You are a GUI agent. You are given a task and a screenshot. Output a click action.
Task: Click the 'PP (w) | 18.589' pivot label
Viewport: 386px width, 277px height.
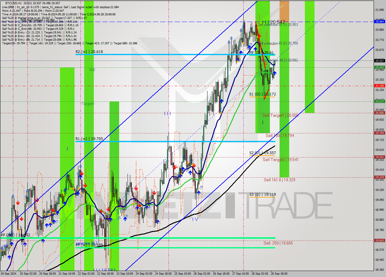pyautogui.click(x=89, y=245)
